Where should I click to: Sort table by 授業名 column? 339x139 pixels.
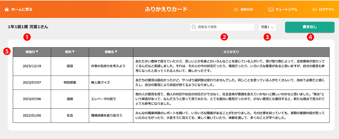pyautogui.click(x=111, y=52)
